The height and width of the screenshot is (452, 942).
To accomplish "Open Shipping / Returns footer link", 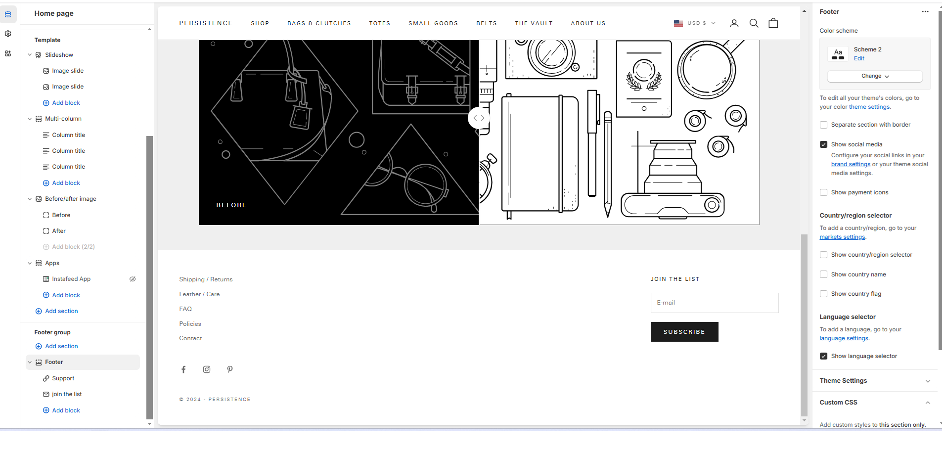I will [x=206, y=279].
